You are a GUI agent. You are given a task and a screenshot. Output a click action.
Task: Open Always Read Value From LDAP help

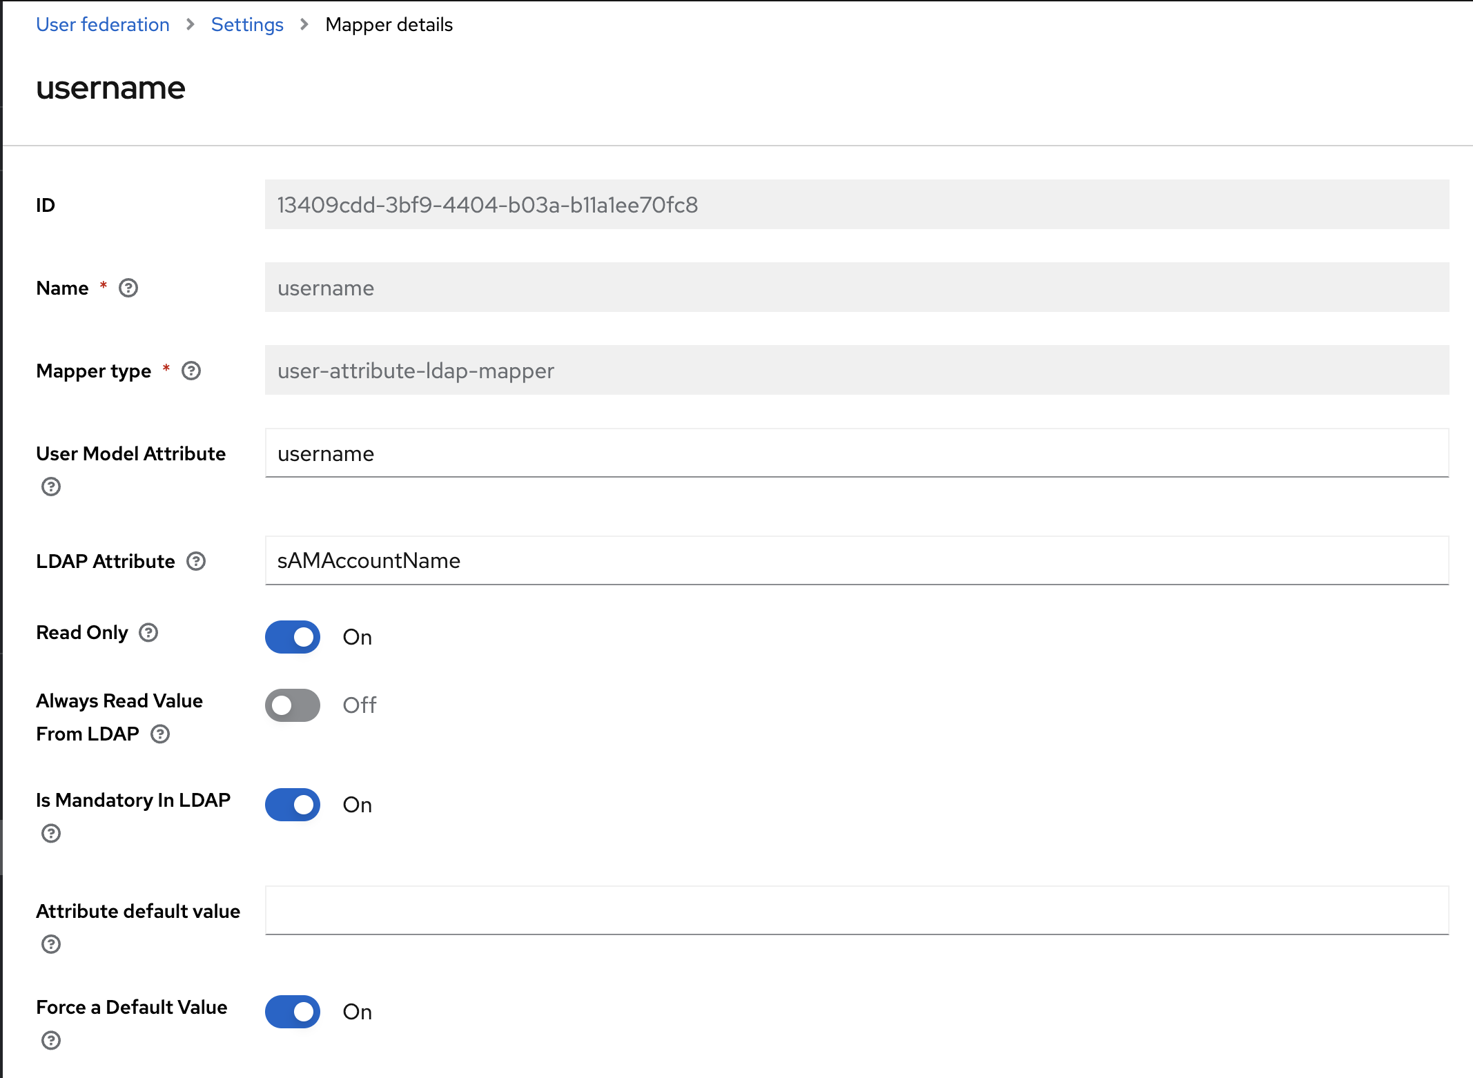click(x=160, y=734)
